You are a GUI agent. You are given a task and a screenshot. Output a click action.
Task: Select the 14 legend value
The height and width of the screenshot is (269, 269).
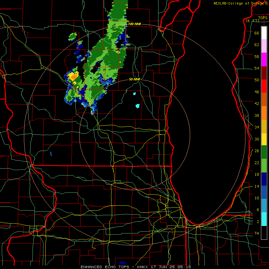(x=257, y=186)
